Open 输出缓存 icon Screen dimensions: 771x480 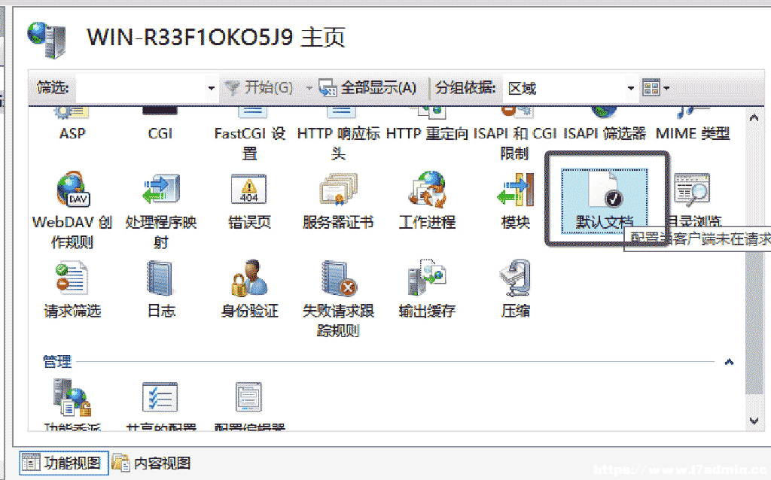(x=427, y=278)
